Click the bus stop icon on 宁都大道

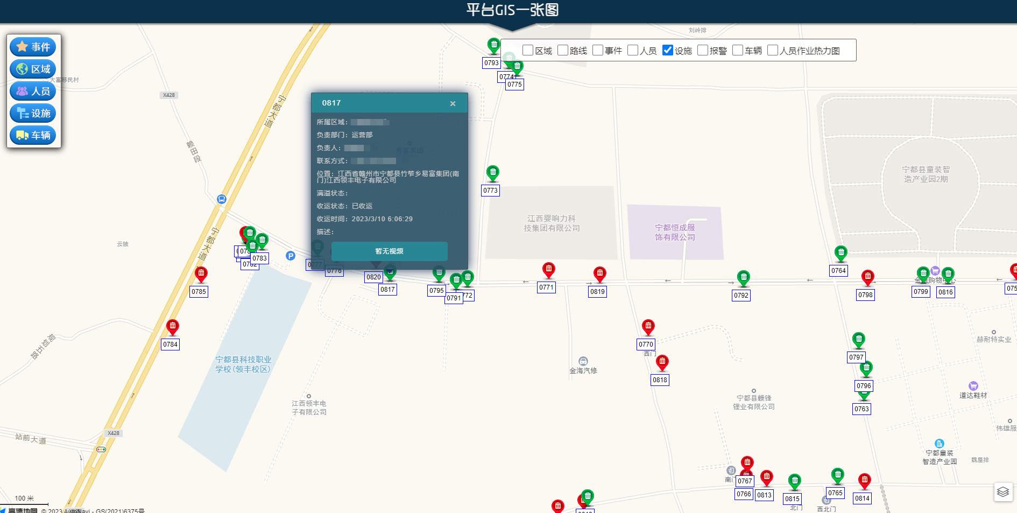pos(222,199)
